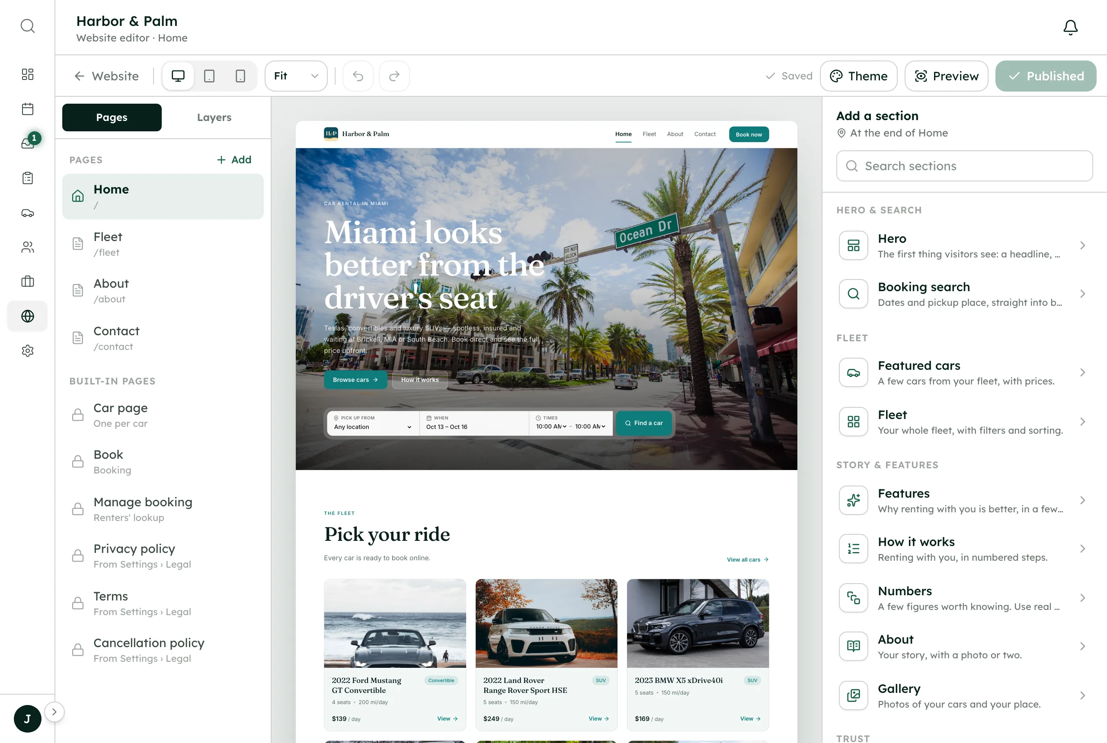Click the Preview button
1107x743 pixels.
tap(946, 76)
